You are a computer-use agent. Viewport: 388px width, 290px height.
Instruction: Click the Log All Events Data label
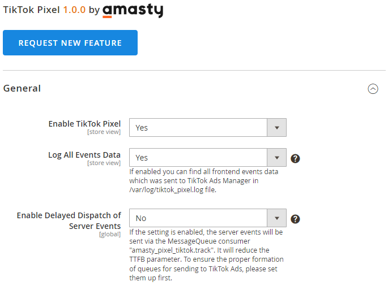[84, 155]
